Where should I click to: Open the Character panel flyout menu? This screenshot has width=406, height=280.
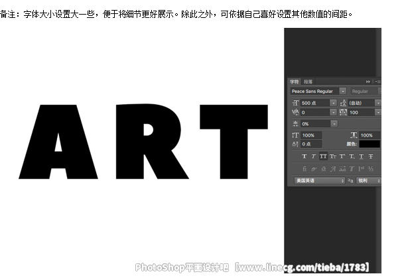point(377,82)
